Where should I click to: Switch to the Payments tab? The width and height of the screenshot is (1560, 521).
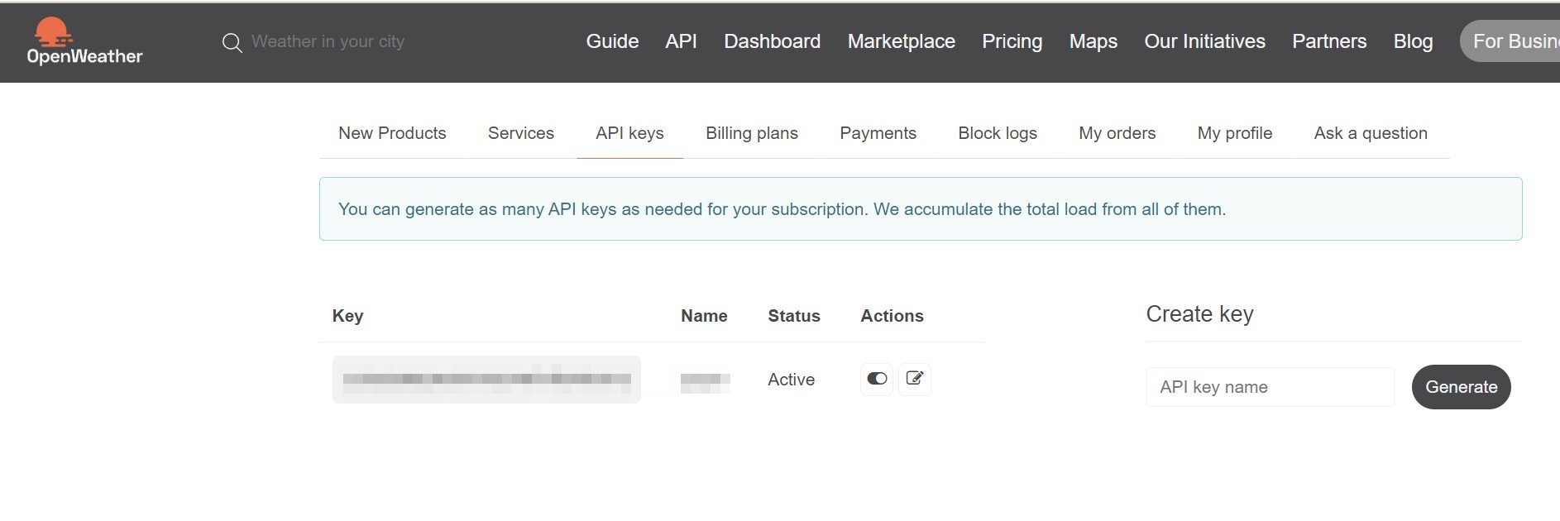(x=878, y=133)
